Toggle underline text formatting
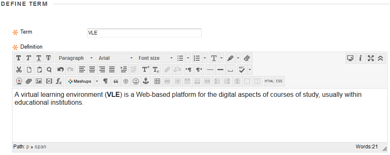Viewport: 390px width, 155px height. 39,58
